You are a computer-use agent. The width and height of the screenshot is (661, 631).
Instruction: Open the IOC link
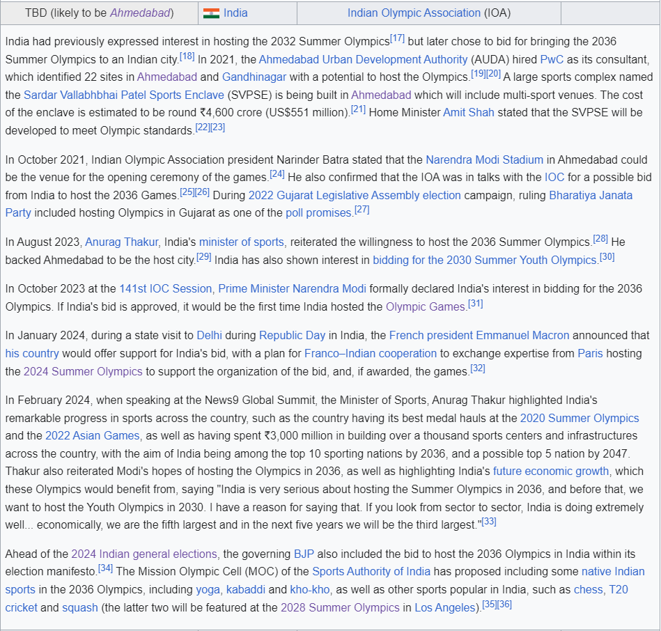554,177
